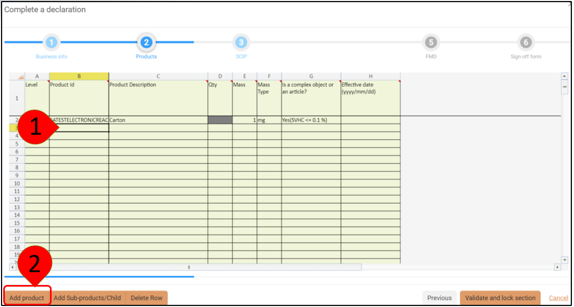574x307 pixels.
Task: Select the Product Description cell containing Carton
Action: (x=158, y=120)
